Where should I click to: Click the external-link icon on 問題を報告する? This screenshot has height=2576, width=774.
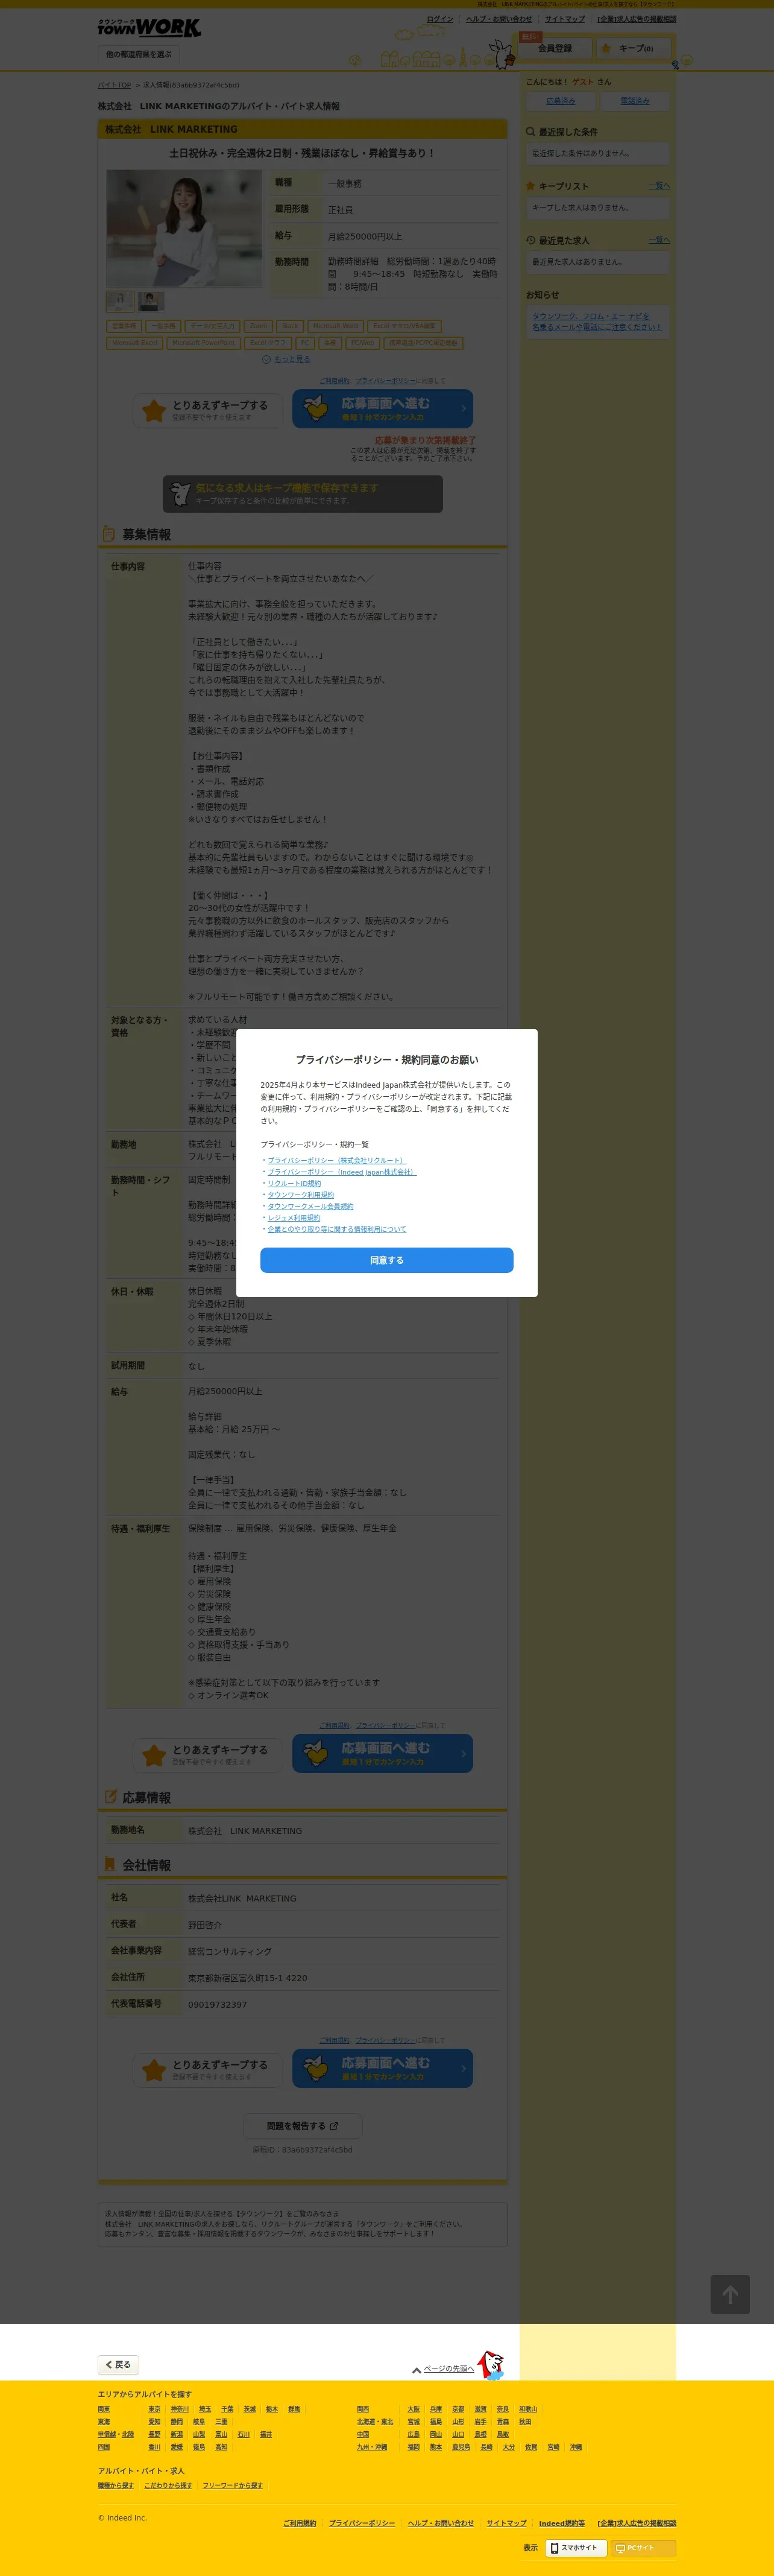point(333,2126)
